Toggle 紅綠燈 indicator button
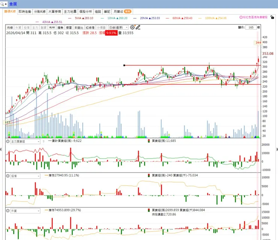The width and height of the screenshot is (278, 240). [90, 28]
